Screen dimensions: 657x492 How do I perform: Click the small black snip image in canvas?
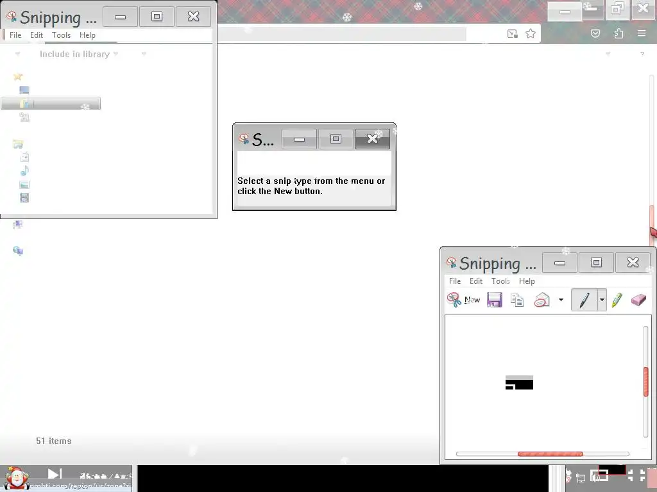(519, 382)
